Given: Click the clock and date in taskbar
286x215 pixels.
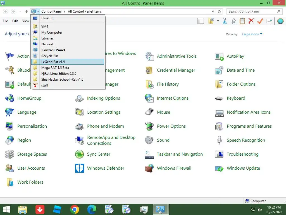Looking at the screenshot, I should [274, 210].
